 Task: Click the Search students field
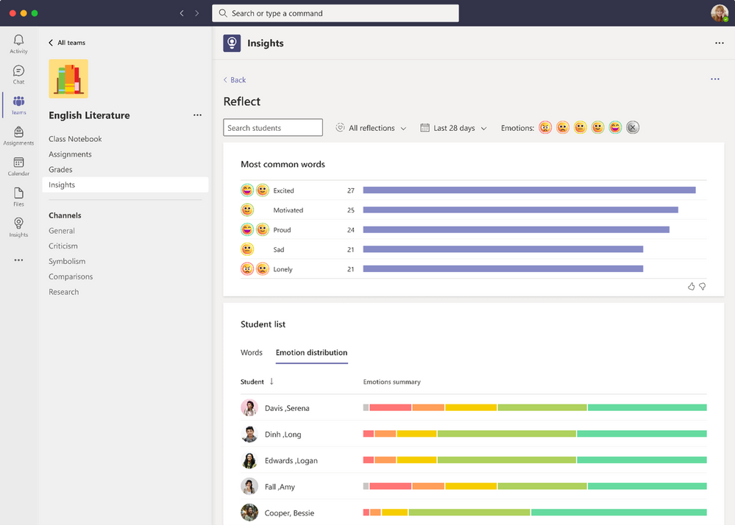pos(273,128)
